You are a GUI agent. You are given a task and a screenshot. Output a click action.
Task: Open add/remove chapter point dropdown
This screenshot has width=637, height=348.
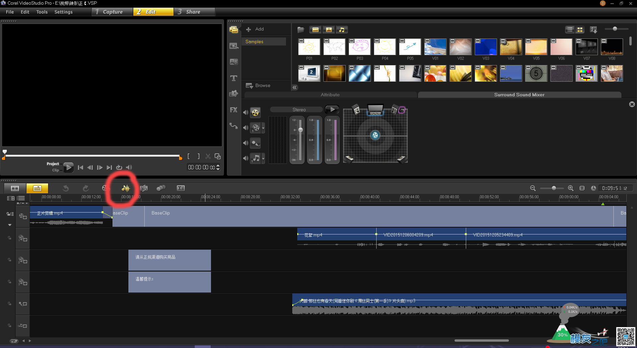tap(23, 203)
